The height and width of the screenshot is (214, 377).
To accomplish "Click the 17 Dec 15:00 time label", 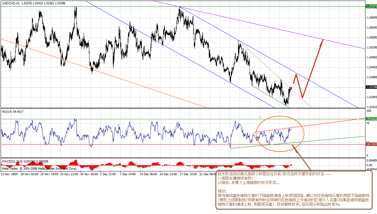I will coord(189,174).
